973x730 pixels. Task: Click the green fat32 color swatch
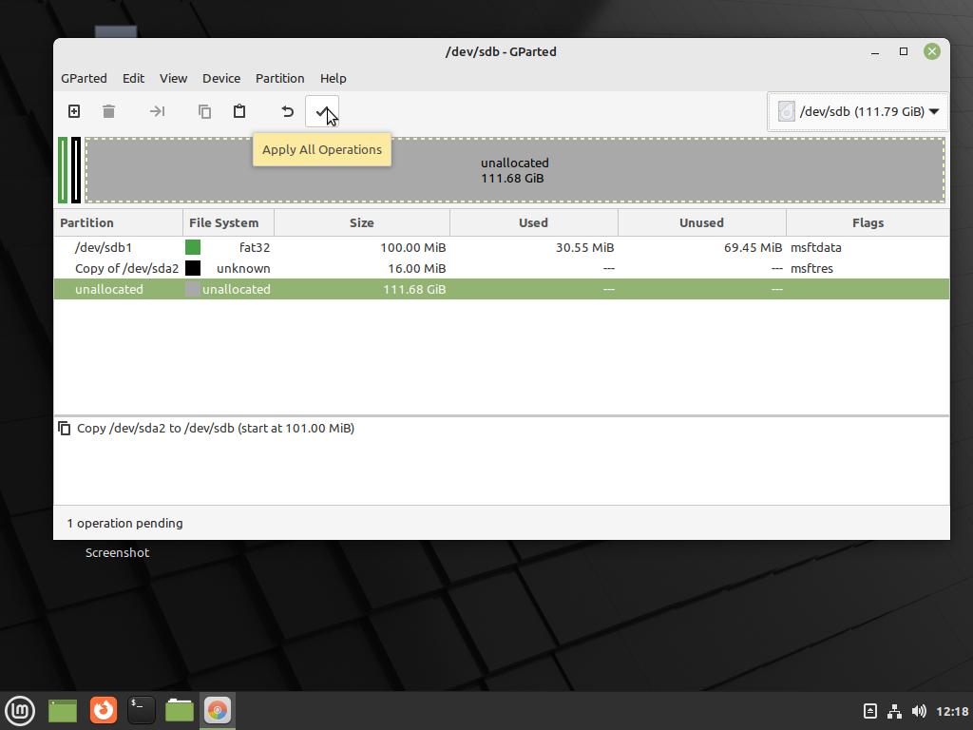tap(193, 247)
